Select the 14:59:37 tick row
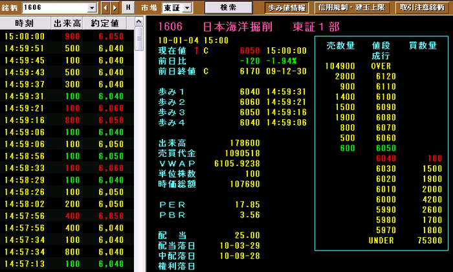 [x=67, y=84]
